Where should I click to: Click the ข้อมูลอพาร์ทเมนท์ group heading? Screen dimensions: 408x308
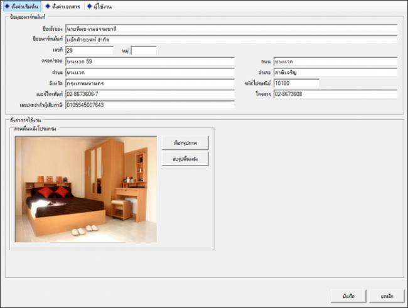tap(28, 17)
